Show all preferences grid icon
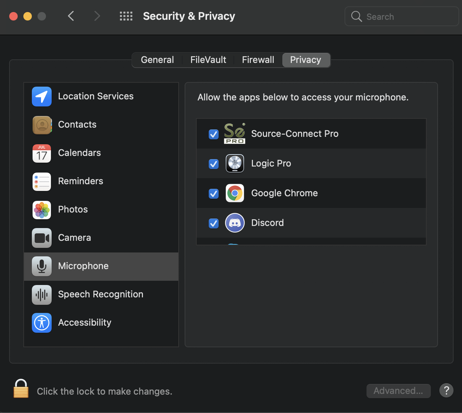 [x=126, y=16]
